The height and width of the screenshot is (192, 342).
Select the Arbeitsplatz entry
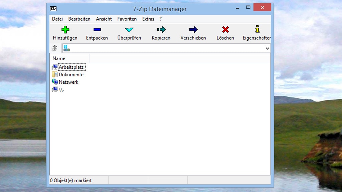[71, 67]
